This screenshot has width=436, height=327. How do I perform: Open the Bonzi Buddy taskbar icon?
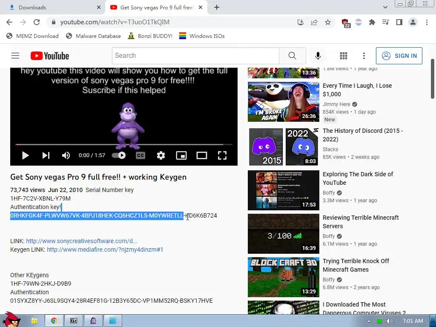click(93, 321)
